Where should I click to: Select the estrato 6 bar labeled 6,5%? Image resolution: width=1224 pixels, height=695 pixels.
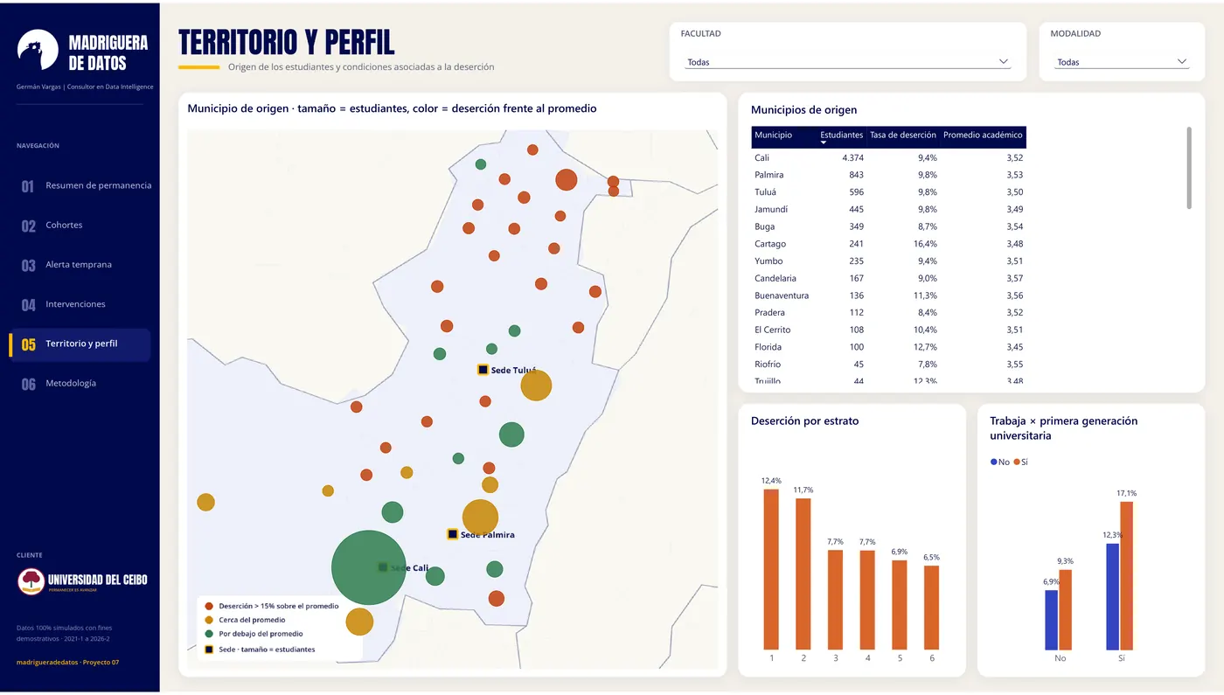(x=931, y=608)
